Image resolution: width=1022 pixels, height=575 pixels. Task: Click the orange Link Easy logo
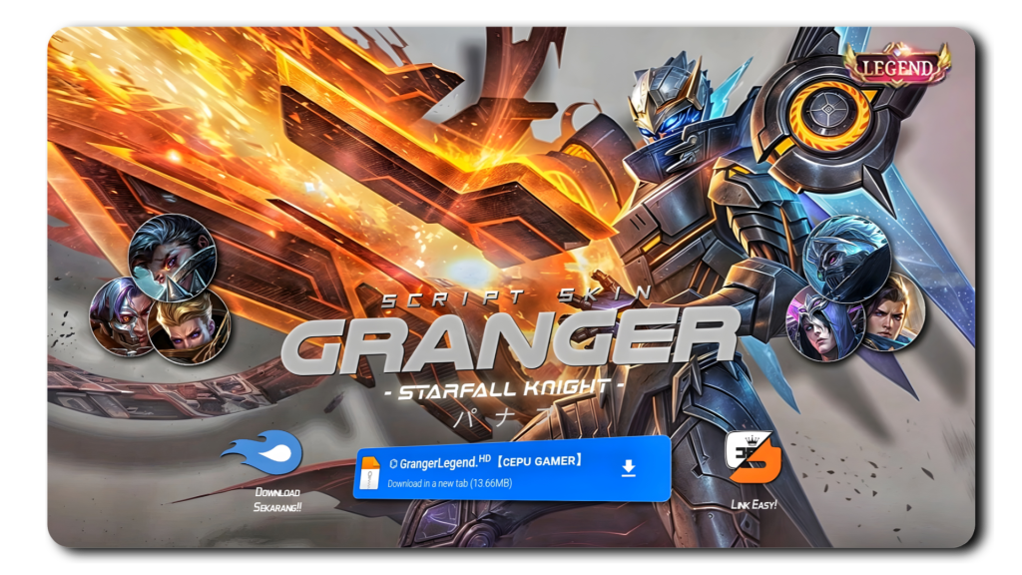754,458
